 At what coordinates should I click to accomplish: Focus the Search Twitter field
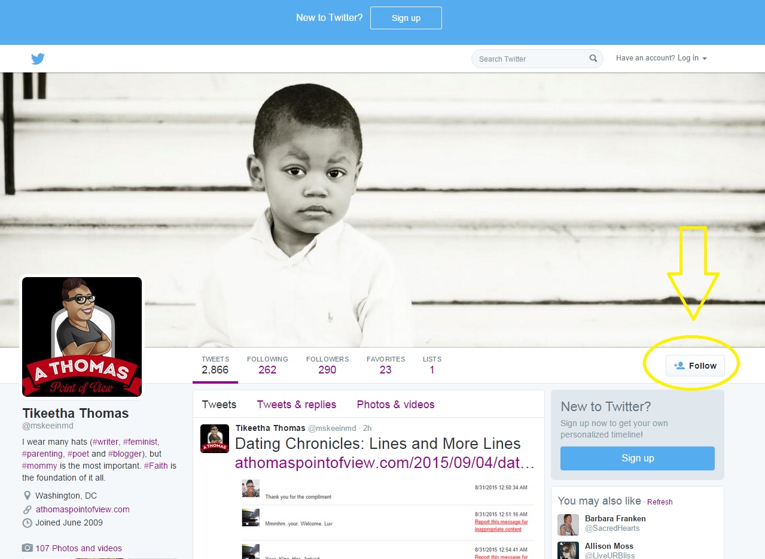pyautogui.click(x=529, y=59)
